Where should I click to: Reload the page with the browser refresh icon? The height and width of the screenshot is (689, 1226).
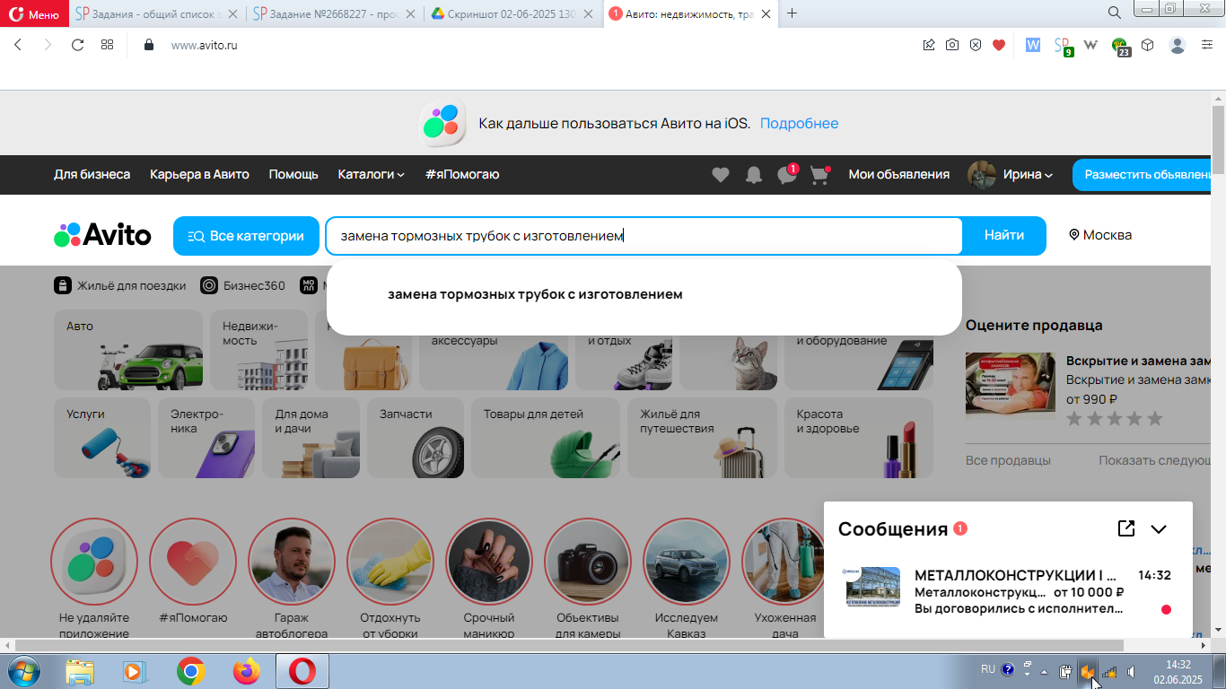coord(77,45)
